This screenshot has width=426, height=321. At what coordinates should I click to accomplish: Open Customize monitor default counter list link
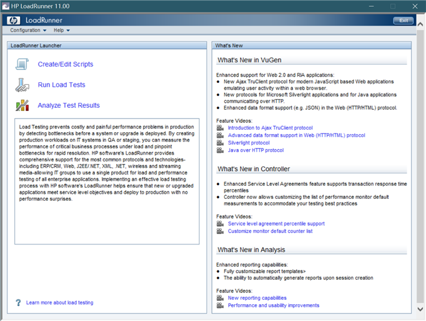click(270, 231)
